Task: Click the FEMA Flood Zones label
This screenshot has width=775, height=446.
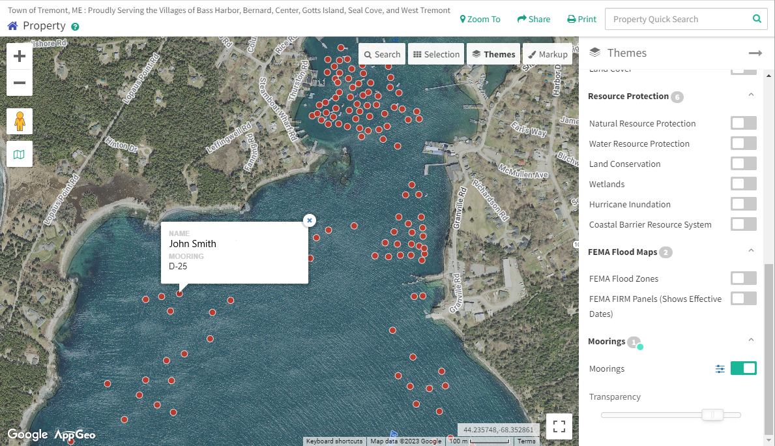Action: pos(623,279)
